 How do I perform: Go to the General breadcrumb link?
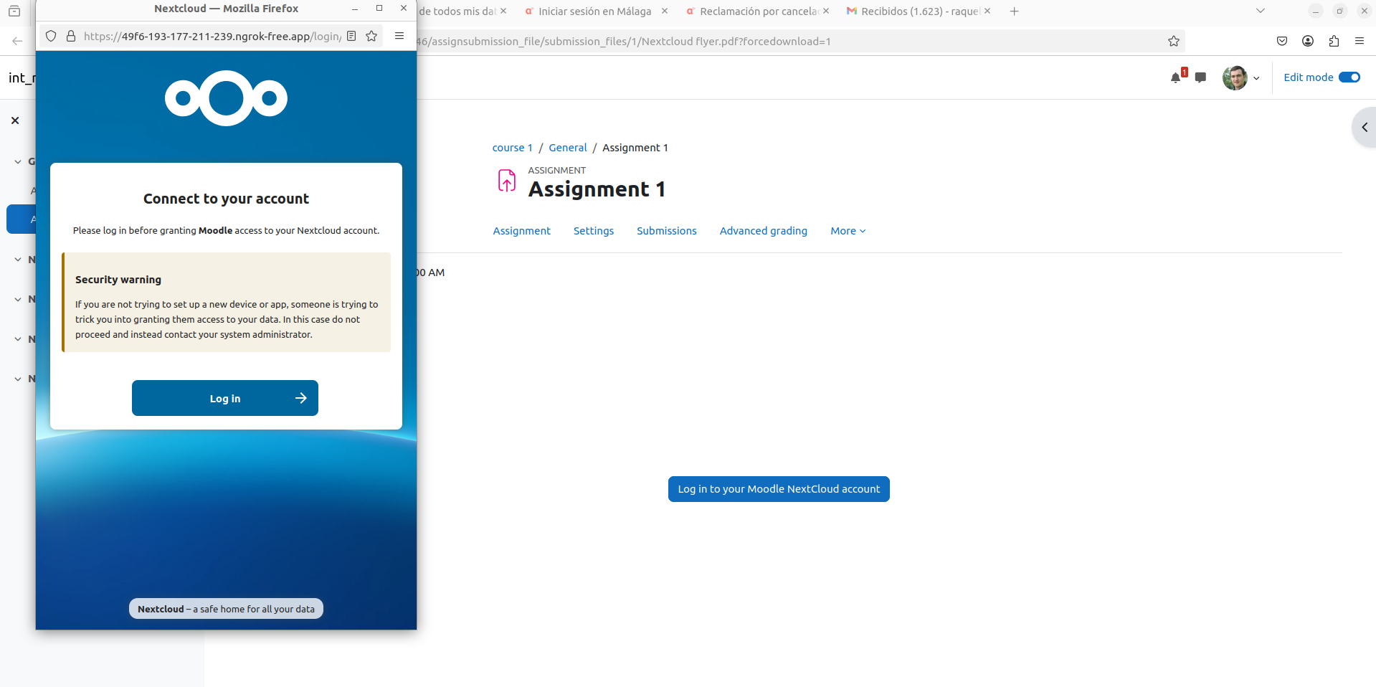click(568, 148)
